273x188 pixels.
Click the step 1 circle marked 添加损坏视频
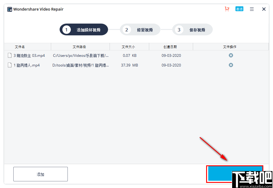pyautogui.click(x=66, y=29)
